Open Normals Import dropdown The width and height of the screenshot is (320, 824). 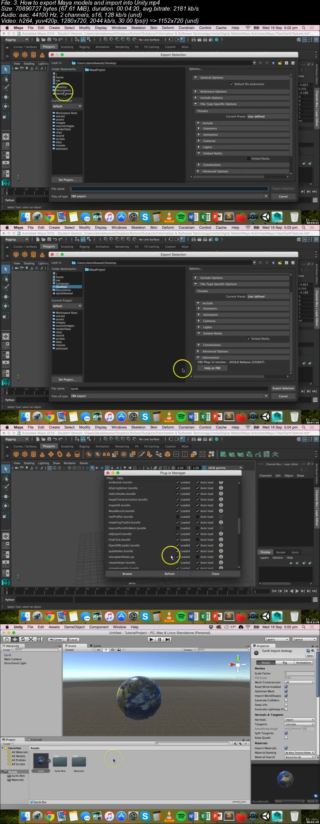[x=299, y=720]
